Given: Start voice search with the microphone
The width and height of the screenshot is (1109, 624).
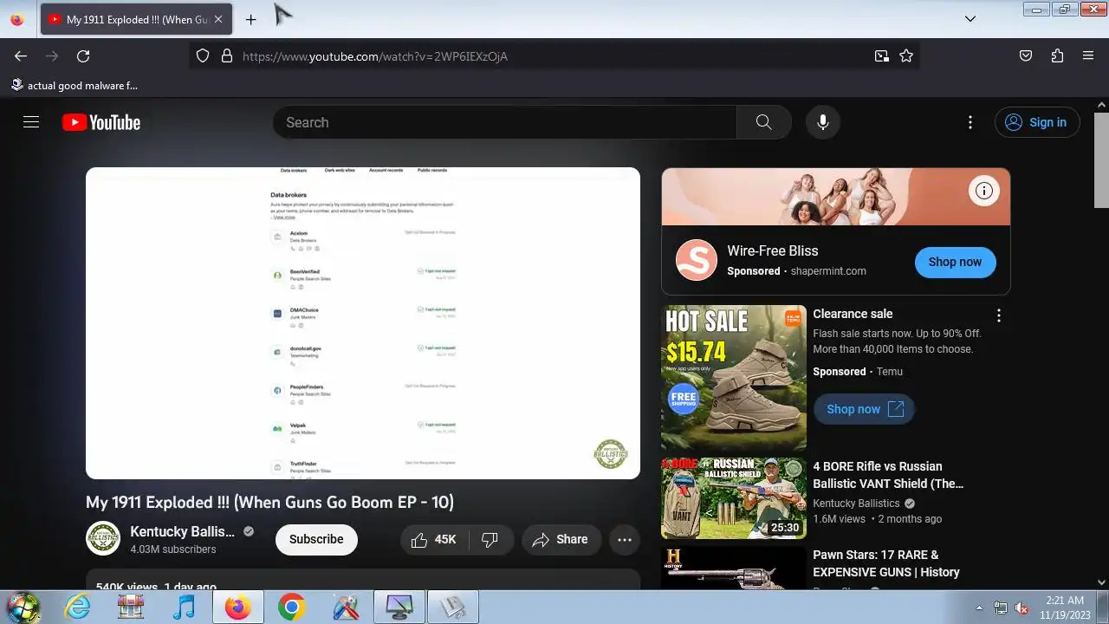Looking at the screenshot, I should click(x=823, y=122).
